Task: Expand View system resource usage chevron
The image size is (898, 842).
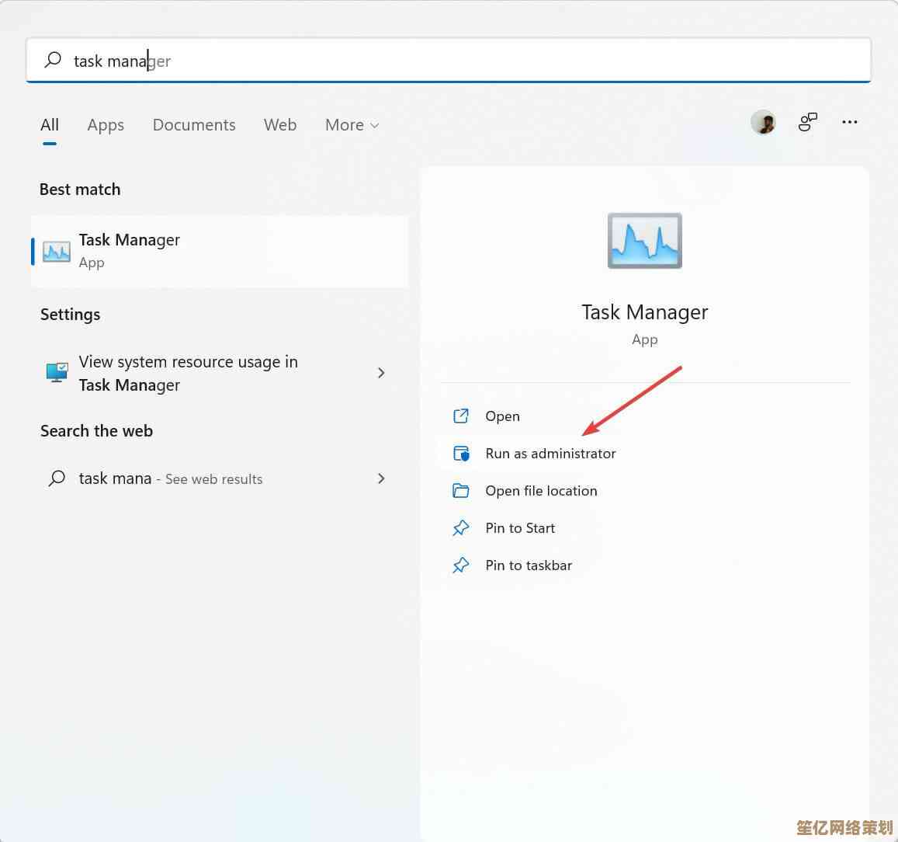Action: coord(381,373)
